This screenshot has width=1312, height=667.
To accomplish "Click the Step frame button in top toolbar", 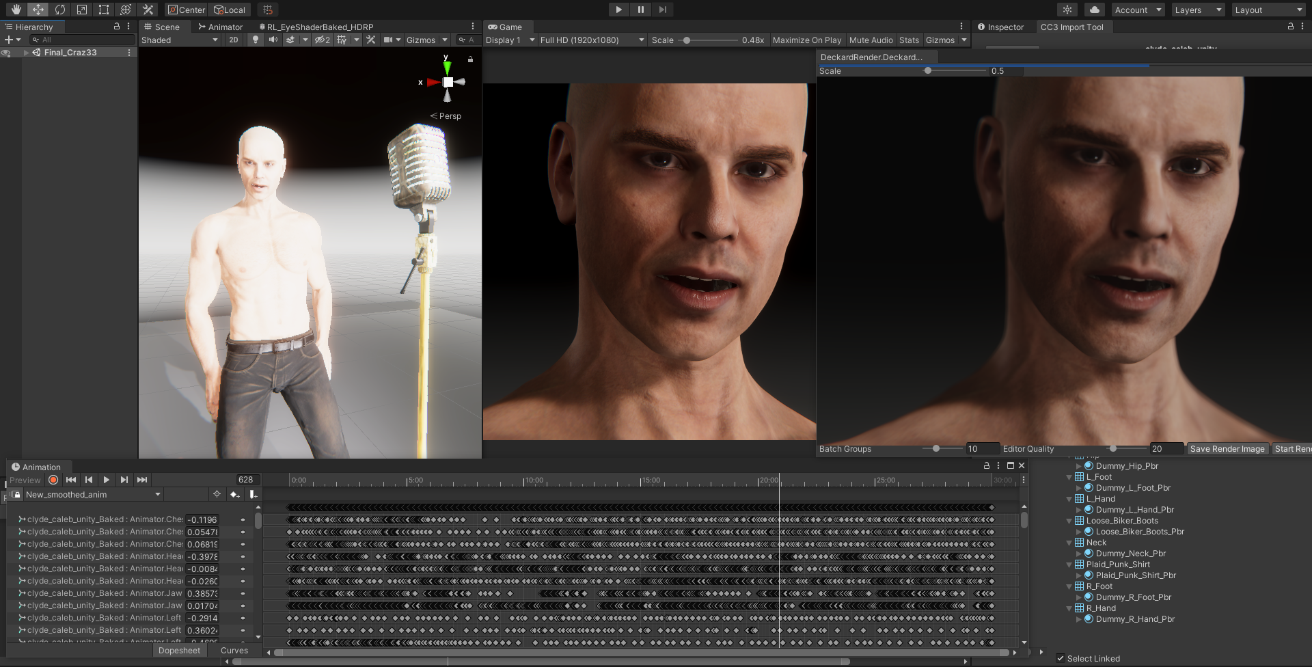I will click(662, 10).
